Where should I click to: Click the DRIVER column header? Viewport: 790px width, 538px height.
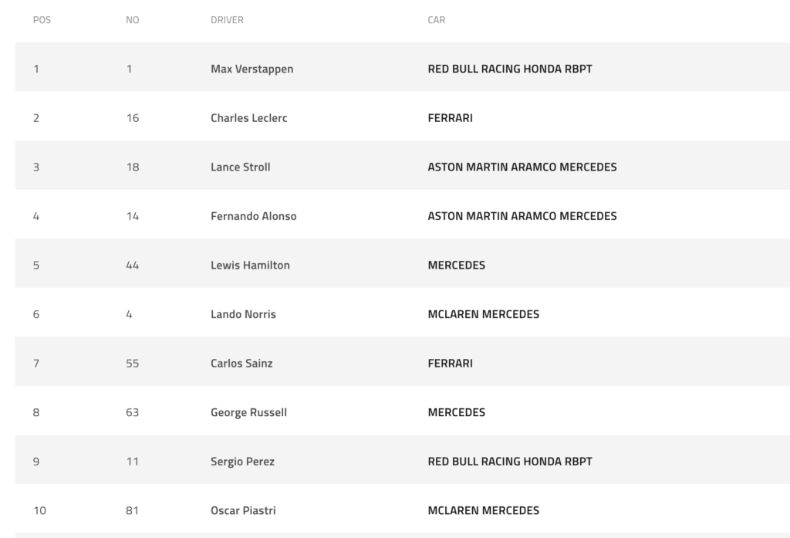tap(227, 20)
